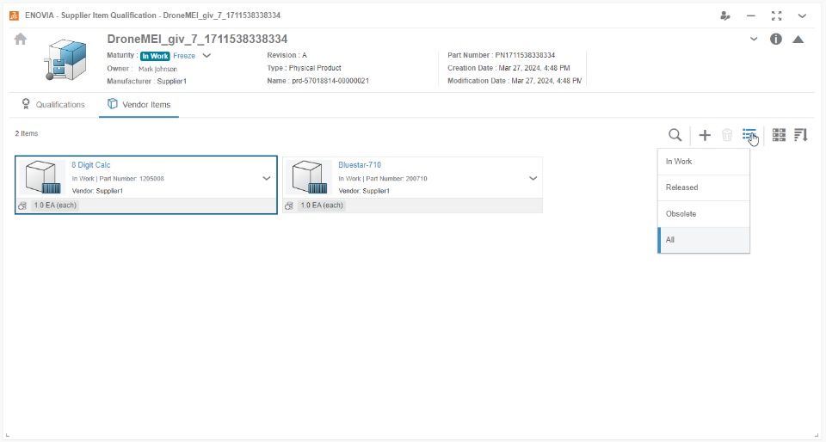The width and height of the screenshot is (826, 442).
Task: Click quantity icon on Bluestar-710 card
Action: point(289,206)
